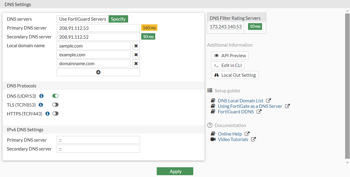Choose the Specify DNS servers option
Viewport: 350px width, 177px height.
(118, 19)
